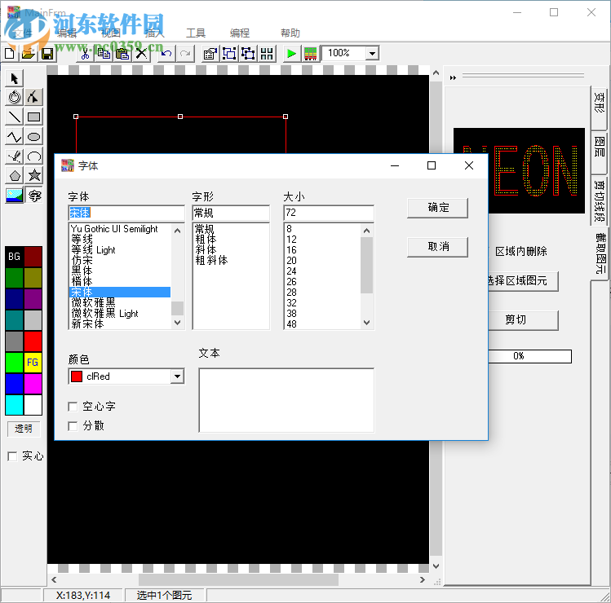The image size is (611, 603).
Task: Click the Copy toolbar icon
Action: click(104, 53)
